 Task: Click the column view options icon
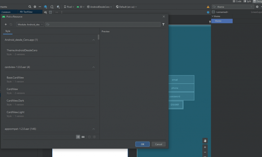50,12
